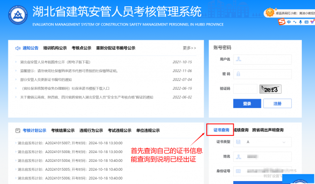Image resolution: width=315 pixels, height=184 pixels.
Task: Click the 湖北省建筑安管人员考核管理系统 title
Action: (x=117, y=11)
